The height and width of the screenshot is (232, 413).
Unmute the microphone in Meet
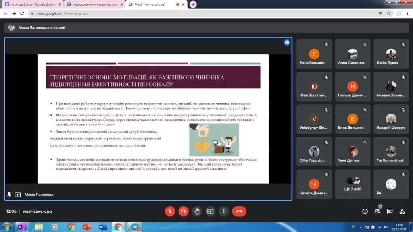click(x=170, y=211)
